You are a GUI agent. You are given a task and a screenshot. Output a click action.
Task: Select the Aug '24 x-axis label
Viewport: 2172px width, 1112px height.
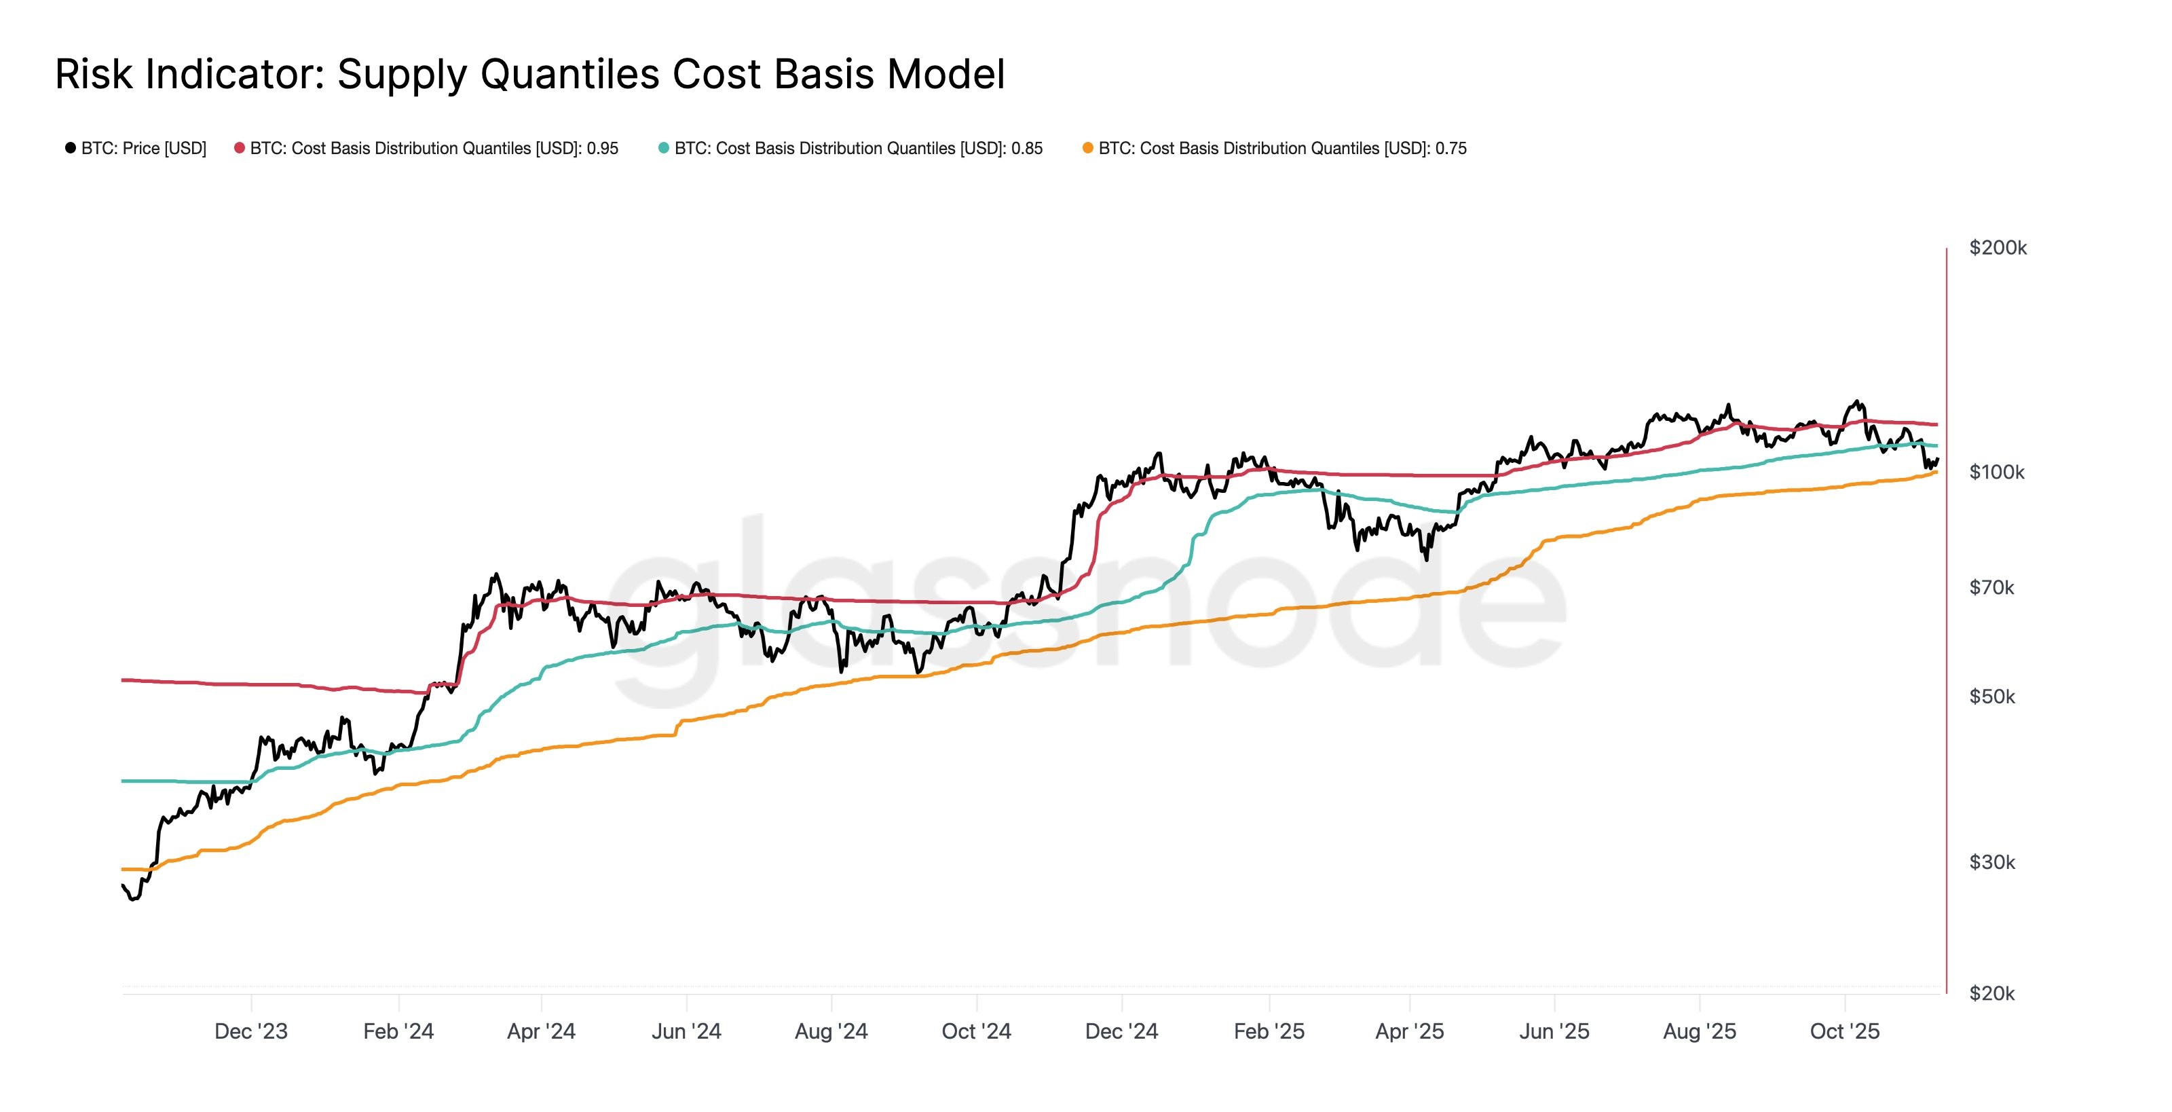tap(831, 1031)
